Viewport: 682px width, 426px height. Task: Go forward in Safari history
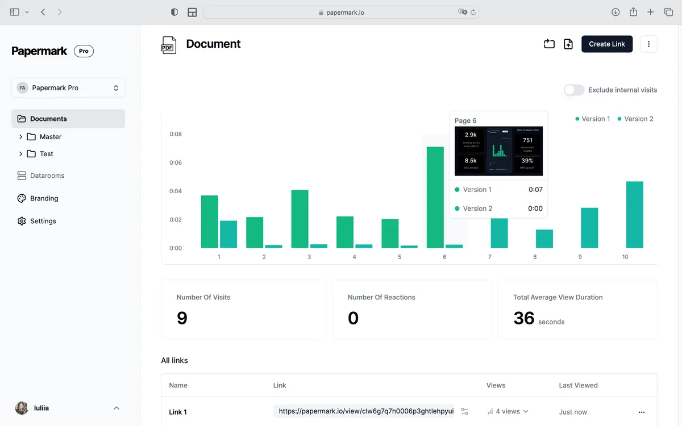(60, 12)
